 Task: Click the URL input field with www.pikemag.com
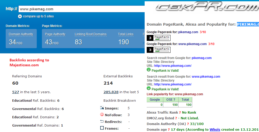(82, 9)
